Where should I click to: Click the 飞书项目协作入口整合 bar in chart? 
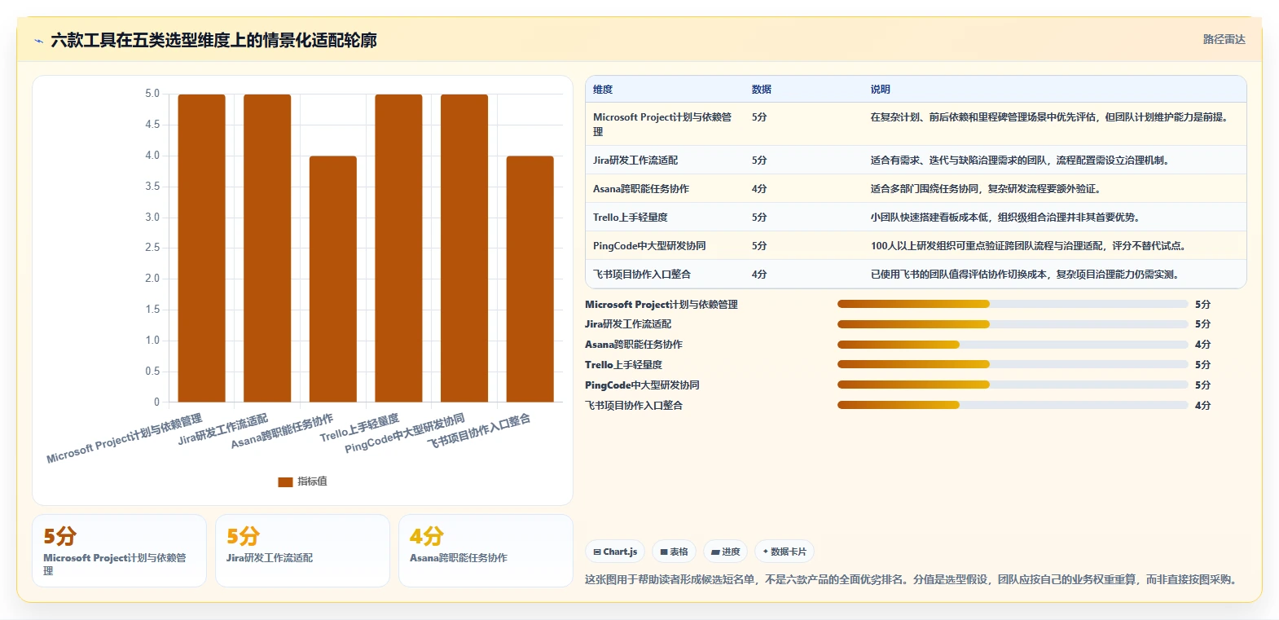click(x=530, y=279)
